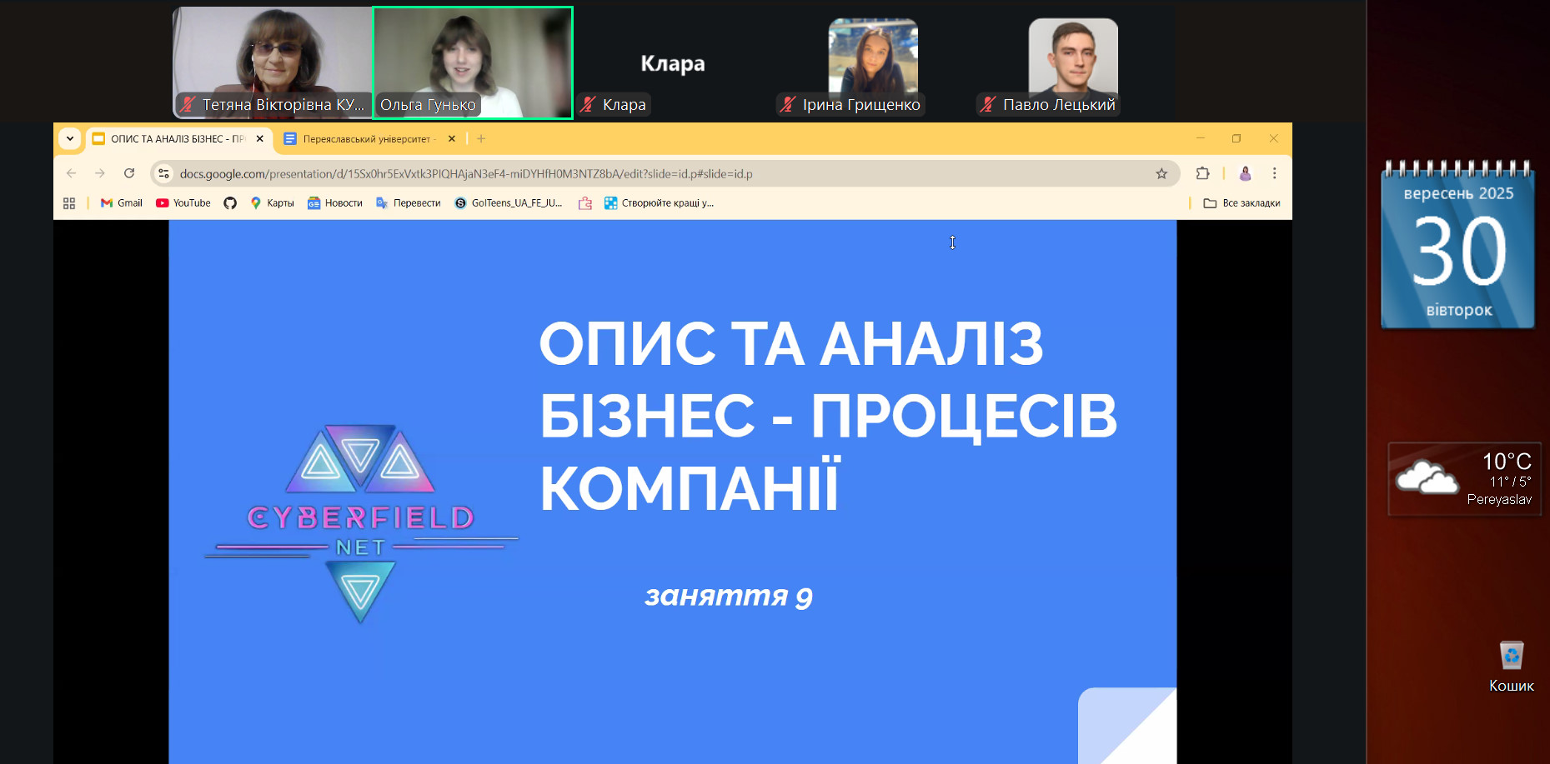Bookmark this page with the star icon
The height and width of the screenshot is (764, 1550).
tap(1161, 173)
